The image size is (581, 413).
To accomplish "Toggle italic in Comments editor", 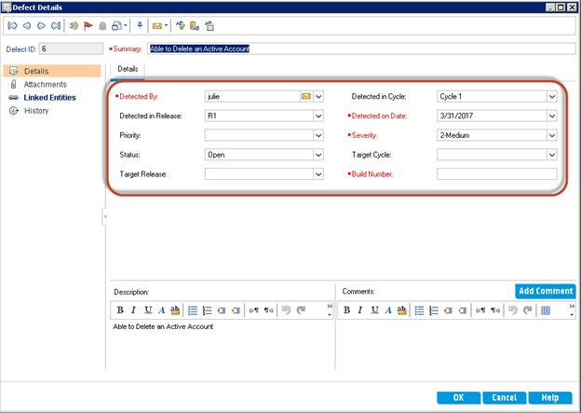I will click(360, 310).
